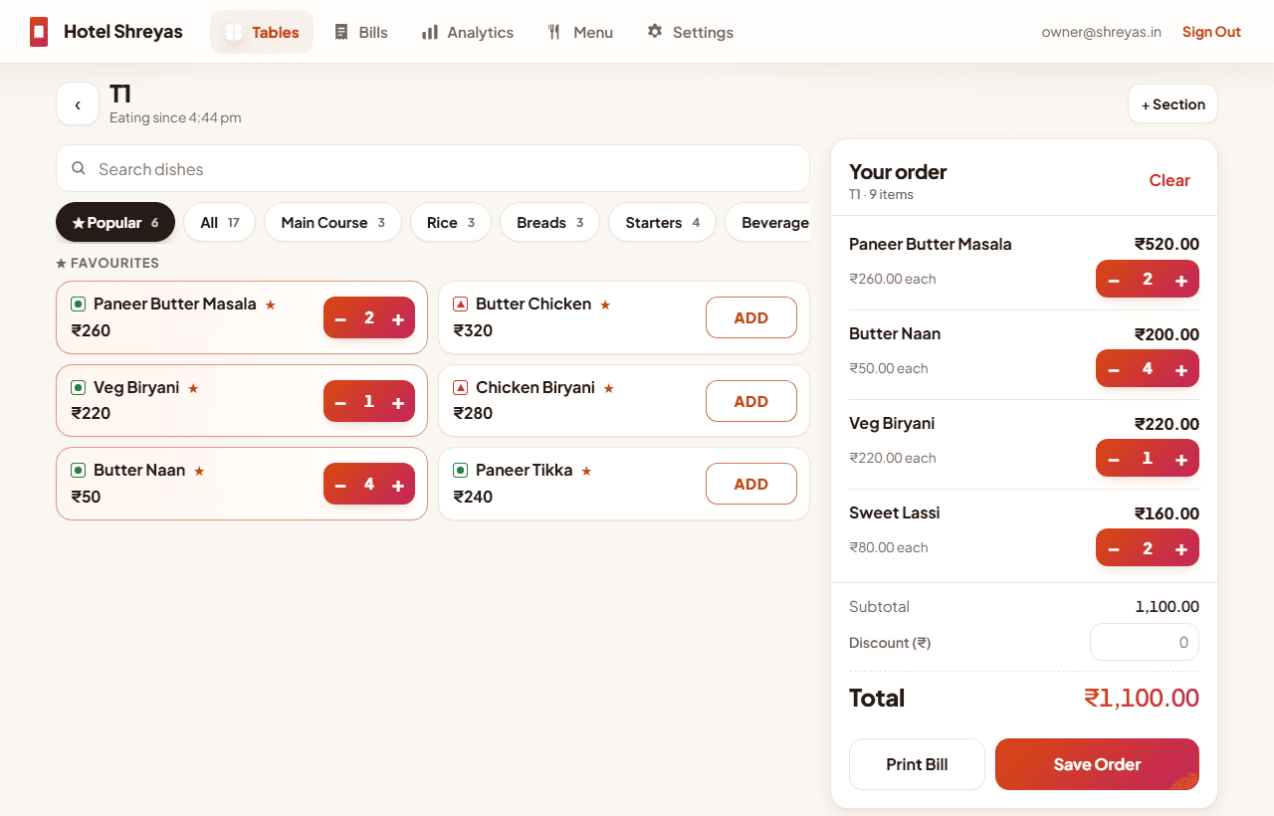The image size is (1274, 816).
Task: Click the Eating since 4:44 pm text
Action: coord(175,117)
